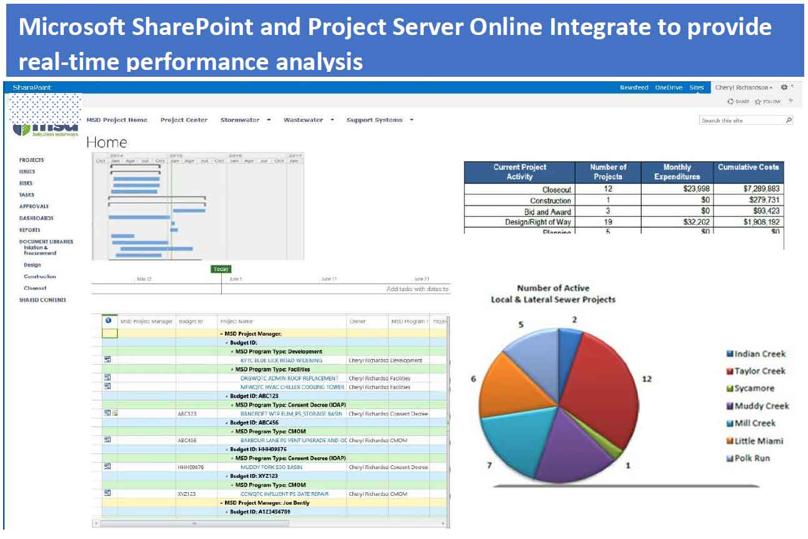Click project icon for Bancroft WTP row
The height and width of the screenshot is (539, 808).
107,413
